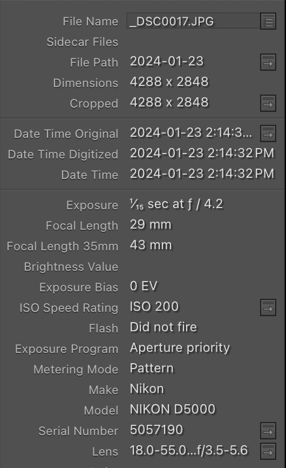Click the arrow icon beside Cropped dimensions
The width and height of the screenshot is (286, 468).
pyautogui.click(x=268, y=103)
